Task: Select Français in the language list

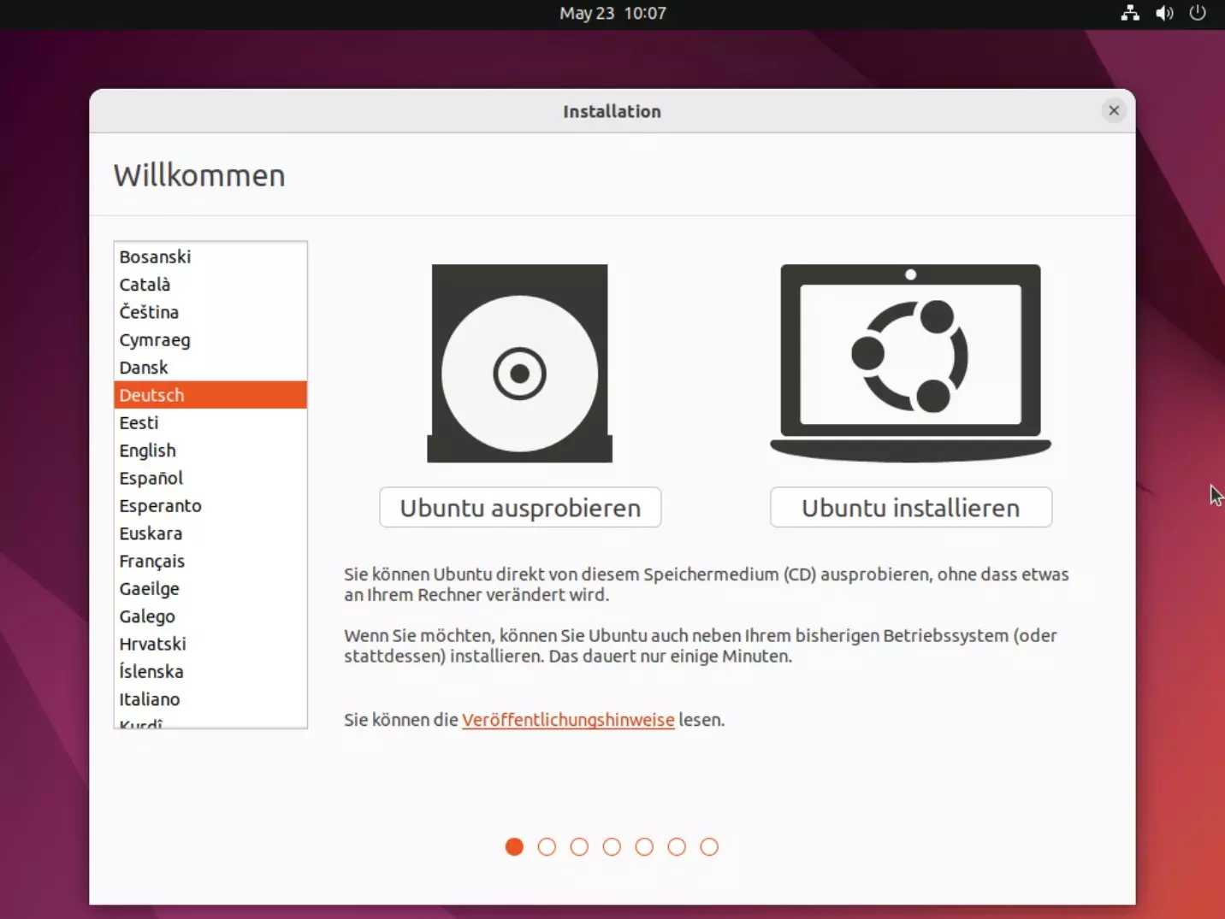Action: pyautogui.click(x=151, y=561)
